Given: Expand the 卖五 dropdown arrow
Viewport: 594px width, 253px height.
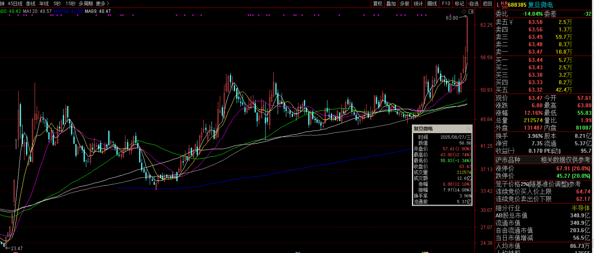Looking at the screenshot, I should coord(512,22).
